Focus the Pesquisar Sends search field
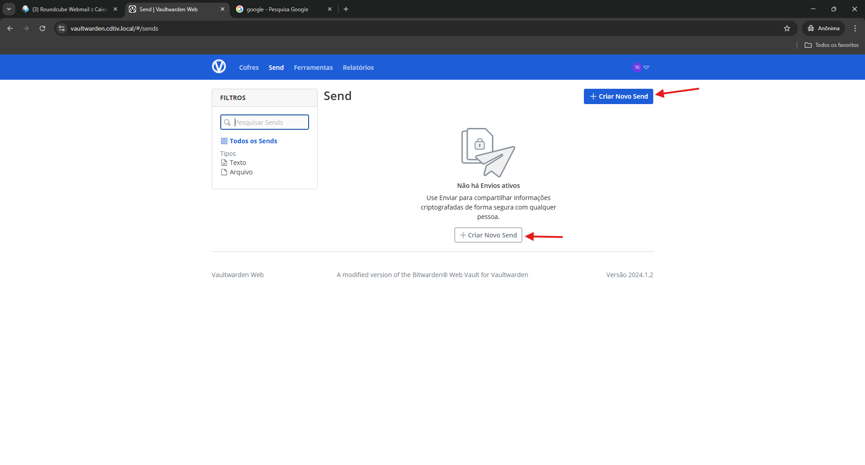Viewport: 865px width, 465px height. pos(269,123)
